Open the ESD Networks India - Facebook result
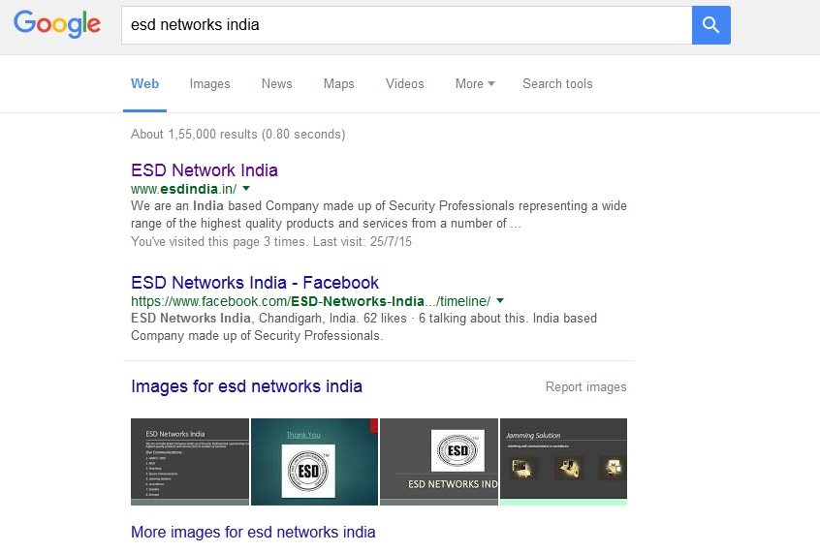This screenshot has height=552, width=820. pos(255,283)
